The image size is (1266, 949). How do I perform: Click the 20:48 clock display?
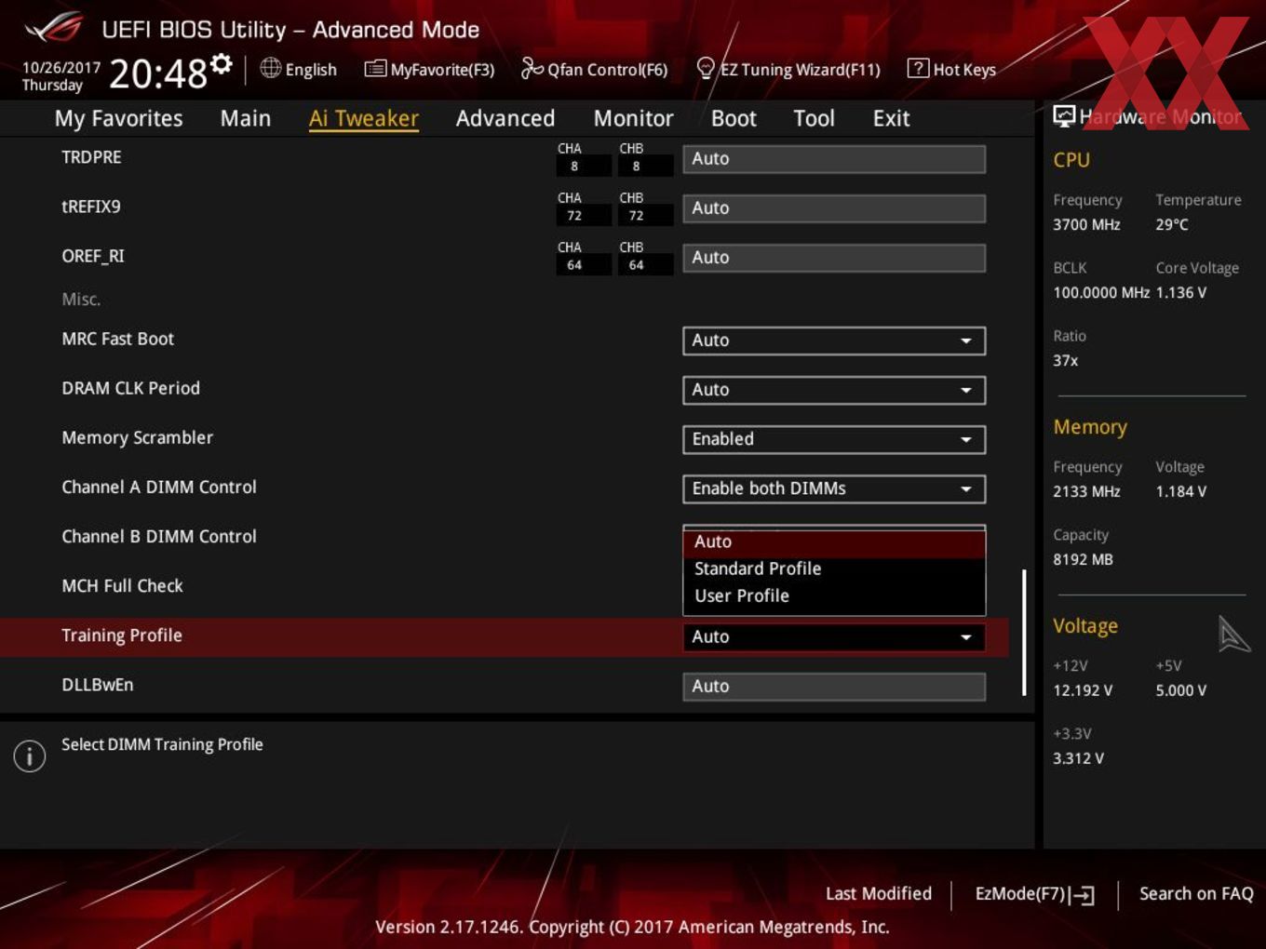(158, 74)
